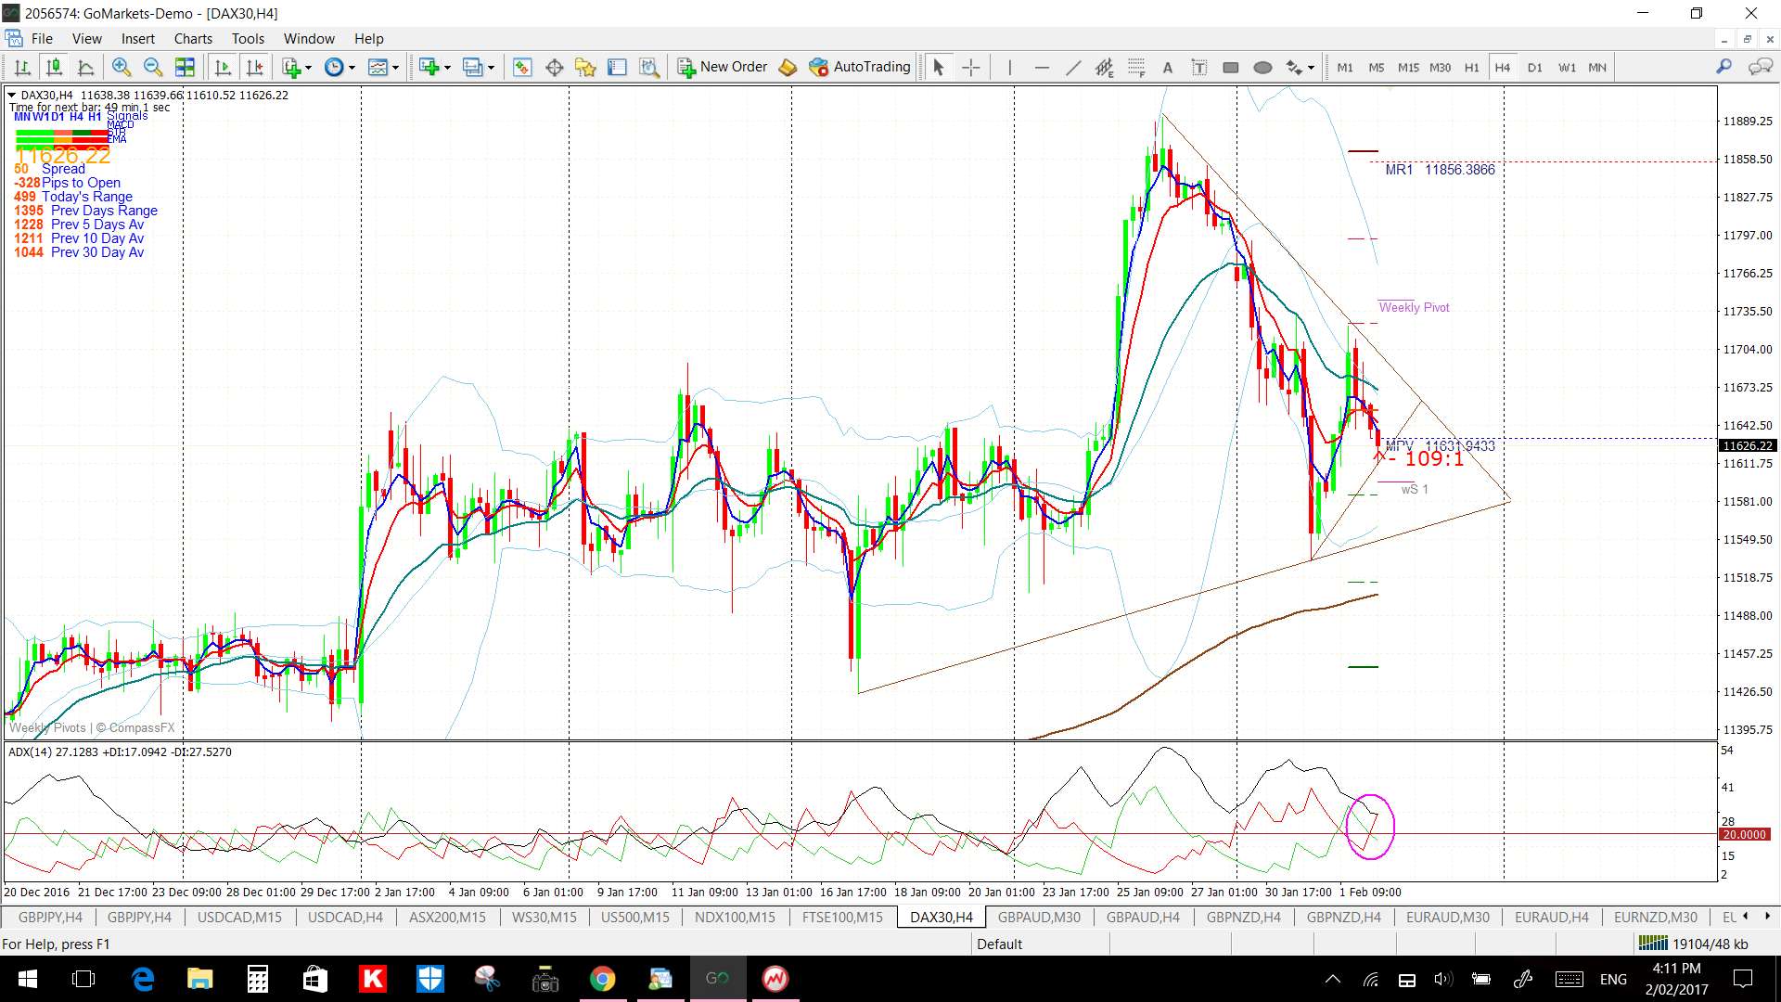Switch timeframe to H1
The height and width of the screenshot is (1002, 1781).
click(x=1471, y=67)
